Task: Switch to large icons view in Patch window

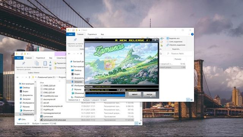Action: coord(191,100)
